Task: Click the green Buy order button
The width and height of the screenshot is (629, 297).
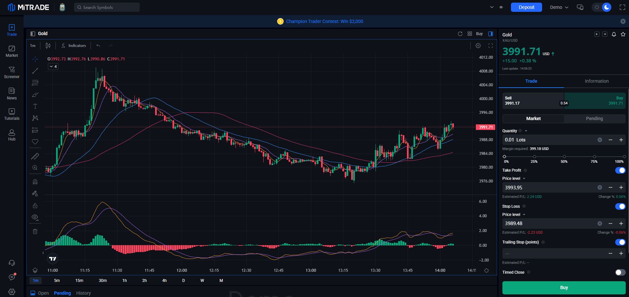Action: [x=564, y=287]
